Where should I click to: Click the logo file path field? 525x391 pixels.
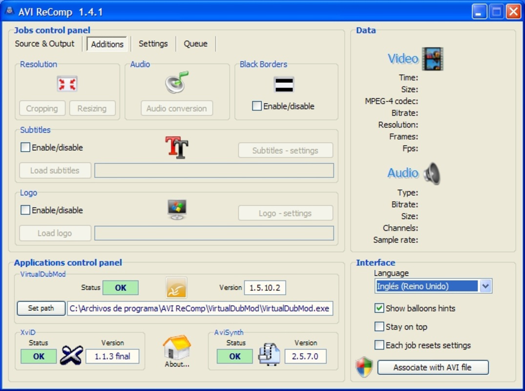(214, 233)
